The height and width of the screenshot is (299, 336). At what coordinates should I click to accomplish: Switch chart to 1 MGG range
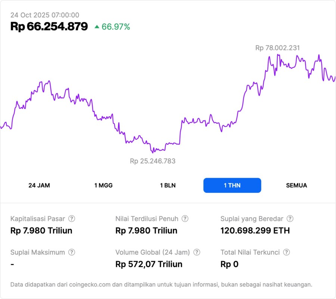[x=103, y=185]
